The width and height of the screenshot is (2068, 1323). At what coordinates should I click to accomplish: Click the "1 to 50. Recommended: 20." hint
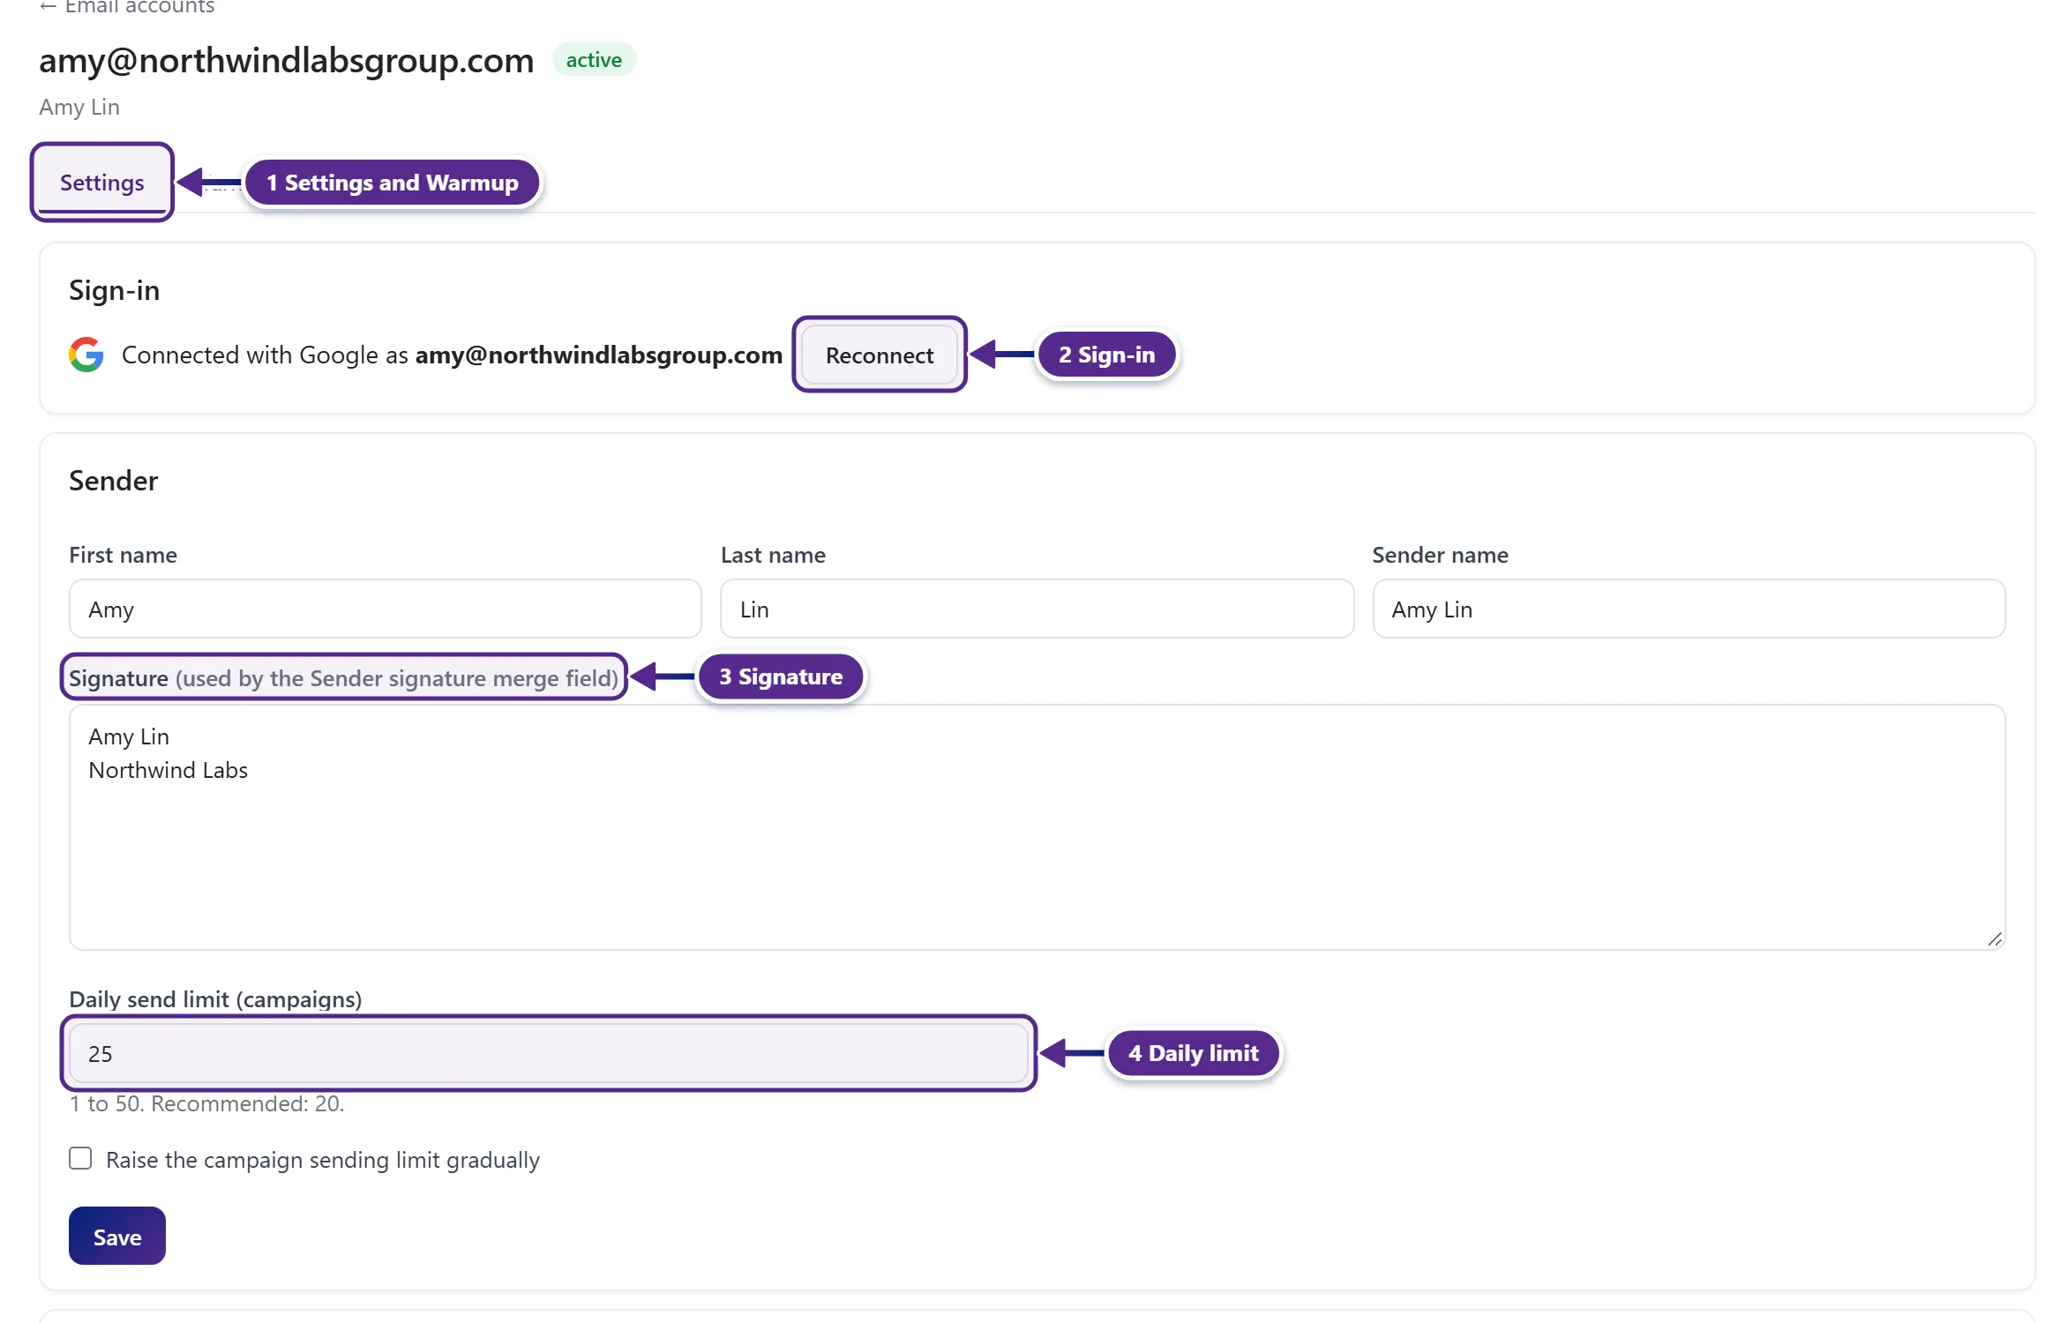[206, 1103]
